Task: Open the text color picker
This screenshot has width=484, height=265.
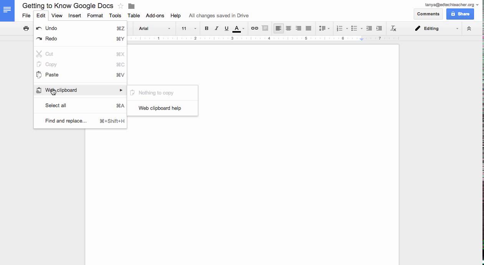Action: click(x=239, y=28)
